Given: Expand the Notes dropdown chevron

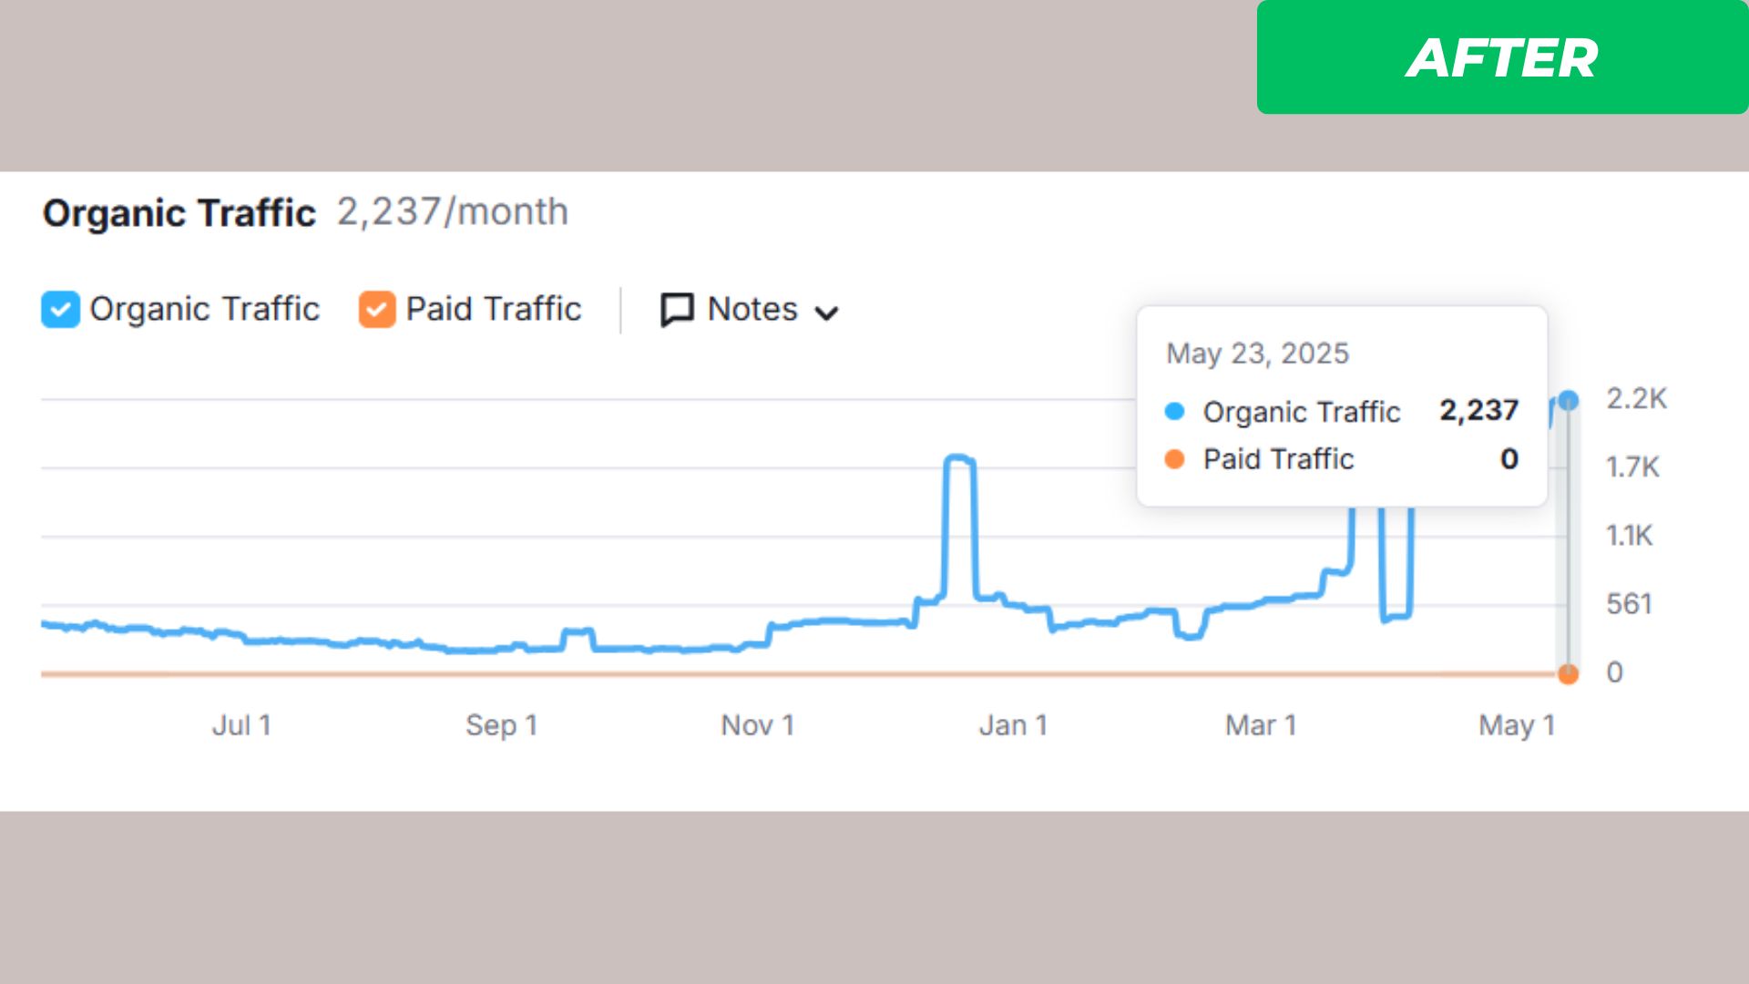Looking at the screenshot, I should click(826, 313).
